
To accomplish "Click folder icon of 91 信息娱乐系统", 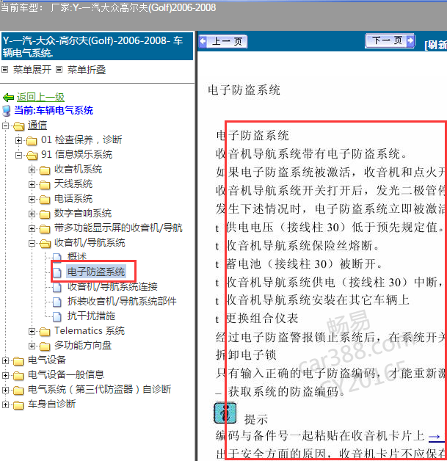I will click(32, 155).
